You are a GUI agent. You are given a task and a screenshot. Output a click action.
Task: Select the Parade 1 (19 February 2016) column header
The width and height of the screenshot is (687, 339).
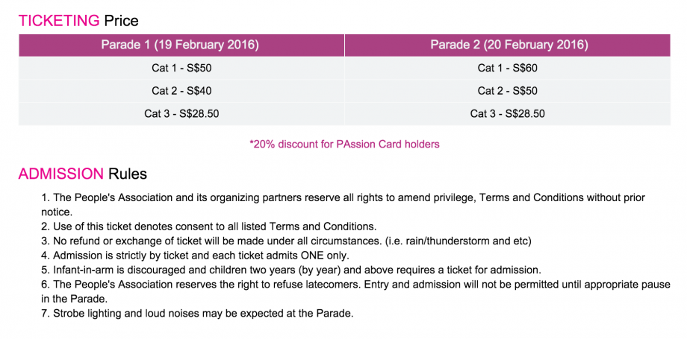(180, 45)
